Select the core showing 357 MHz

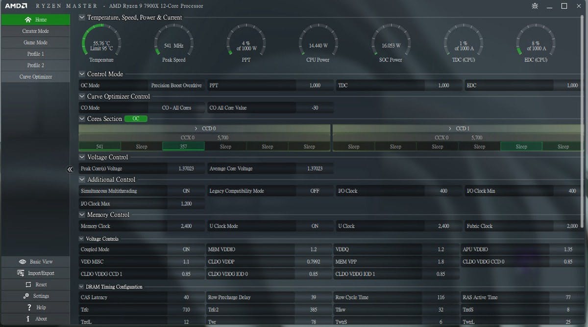click(x=183, y=146)
